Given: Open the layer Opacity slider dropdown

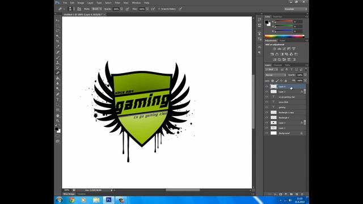Looking at the screenshot, I should tap(305, 75).
